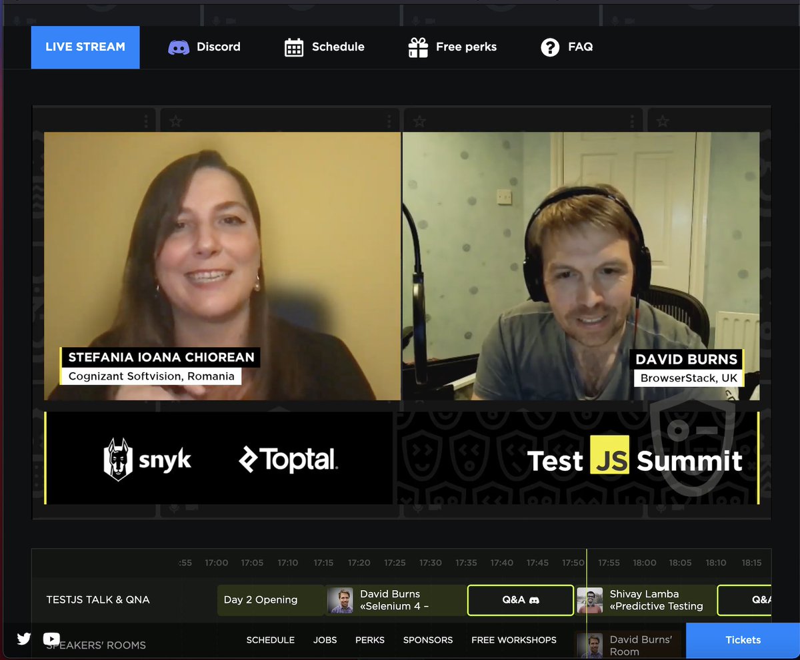This screenshot has height=660, width=800.
Task: Click the Cognizant Softvision, Romania caption
Action: click(151, 376)
